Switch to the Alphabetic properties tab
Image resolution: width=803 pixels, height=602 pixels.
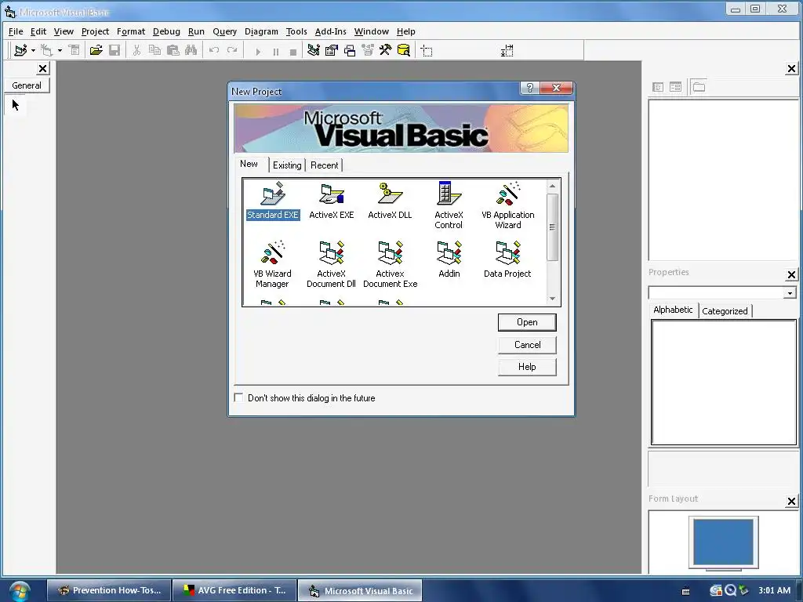pyautogui.click(x=673, y=310)
